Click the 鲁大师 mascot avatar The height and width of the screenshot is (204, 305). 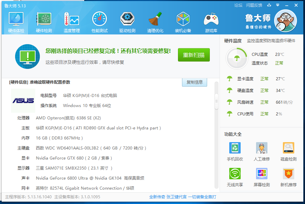tap(286, 21)
